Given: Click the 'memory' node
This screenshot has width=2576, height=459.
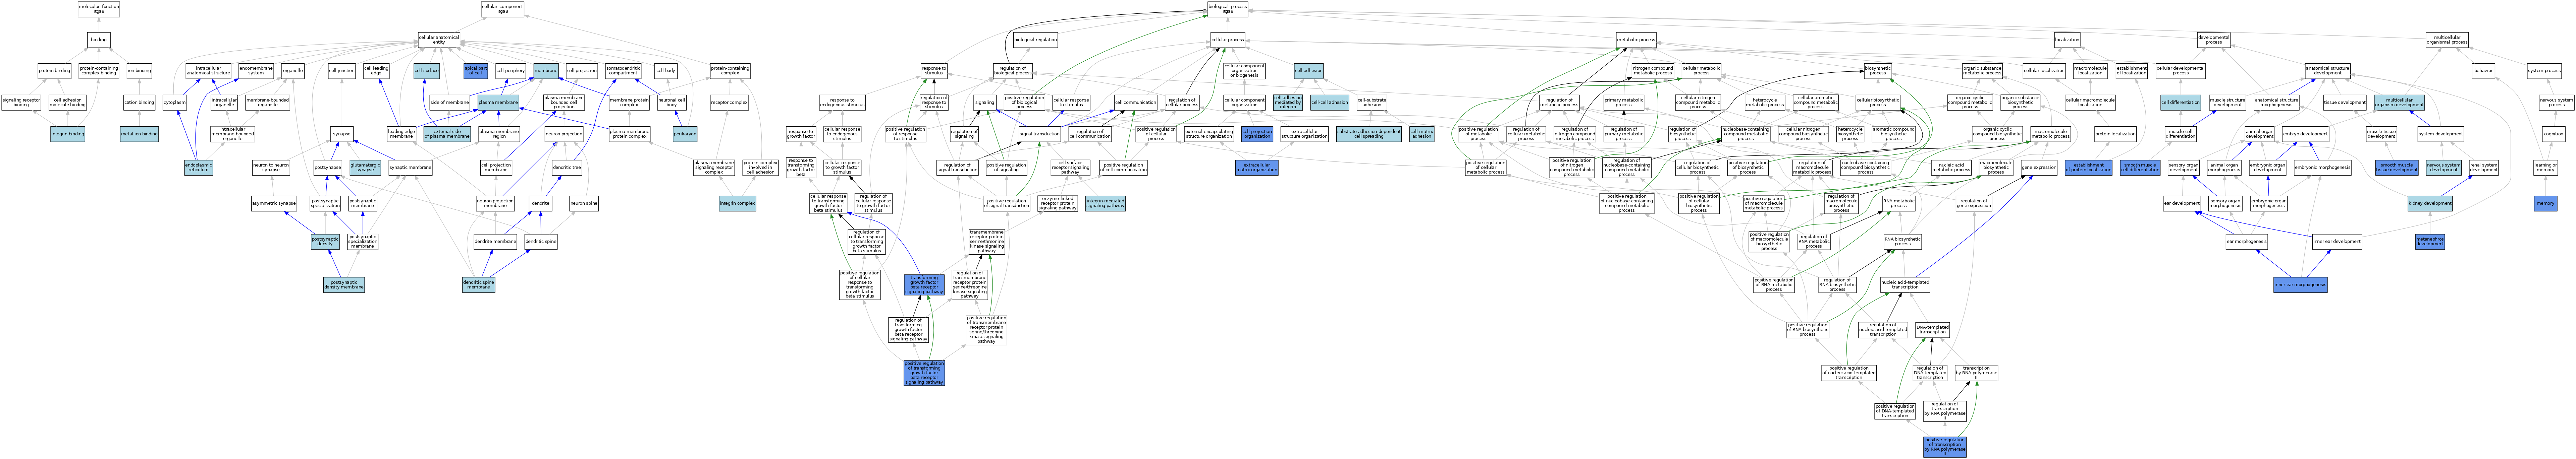Looking at the screenshot, I should pyautogui.click(x=2545, y=204).
